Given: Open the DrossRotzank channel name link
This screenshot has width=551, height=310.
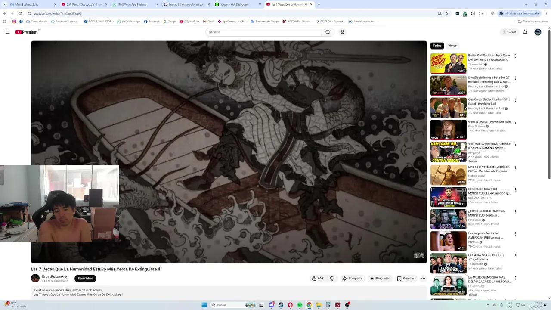Looking at the screenshot, I should 53,276.
